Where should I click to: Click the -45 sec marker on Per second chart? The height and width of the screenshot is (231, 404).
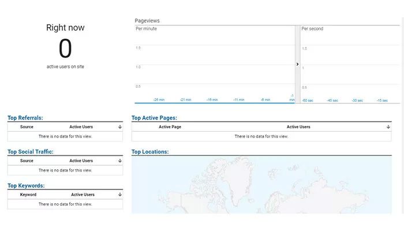coord(332,100)
